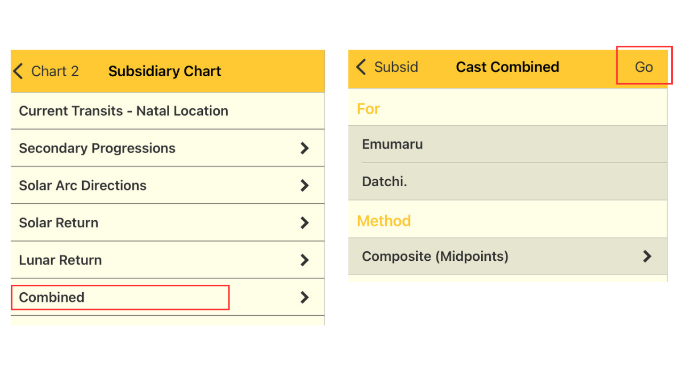Tap the Lunar Return row chevron
Image resolution: width=683 pixels, height=384 pixels.
(x=305, y=260)
